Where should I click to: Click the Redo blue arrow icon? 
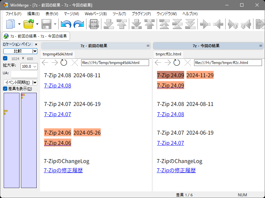pyautogui.click(x=79, y=24)
